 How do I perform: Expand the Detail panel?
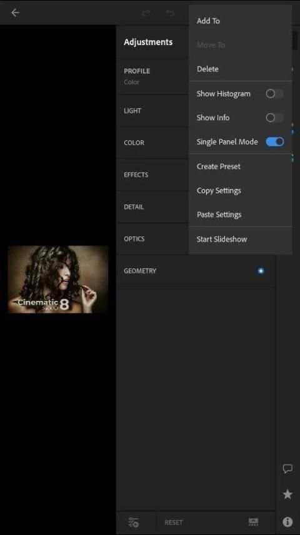pos(152,206)
